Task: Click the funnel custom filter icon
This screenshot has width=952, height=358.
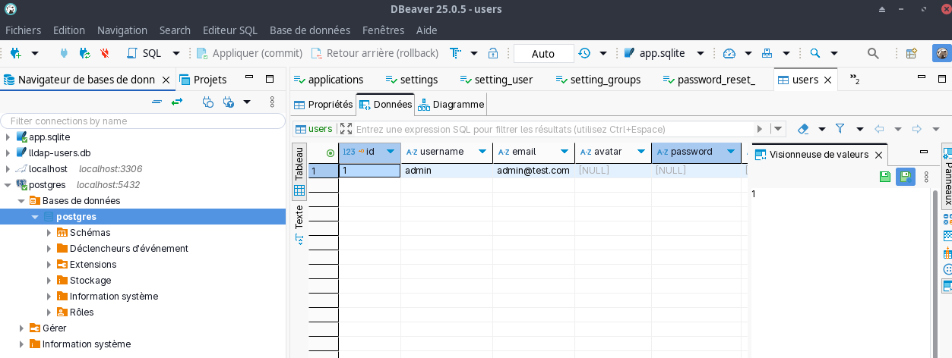Action: [840, 129]
